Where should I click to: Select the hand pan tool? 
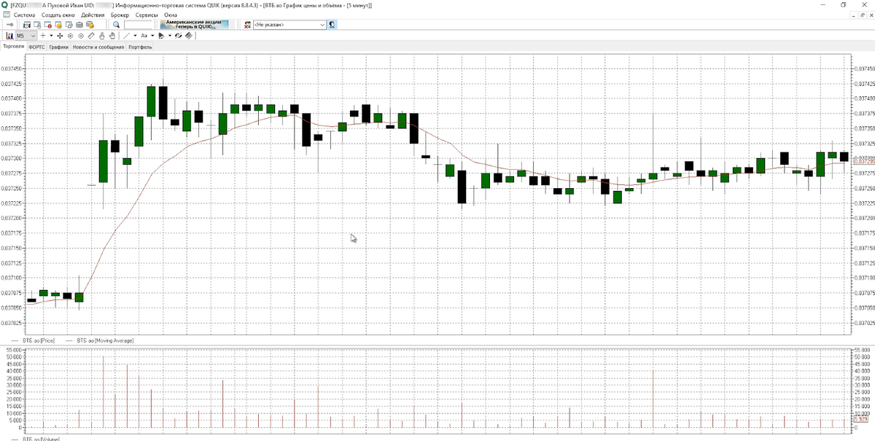click(x=112, y=35)
